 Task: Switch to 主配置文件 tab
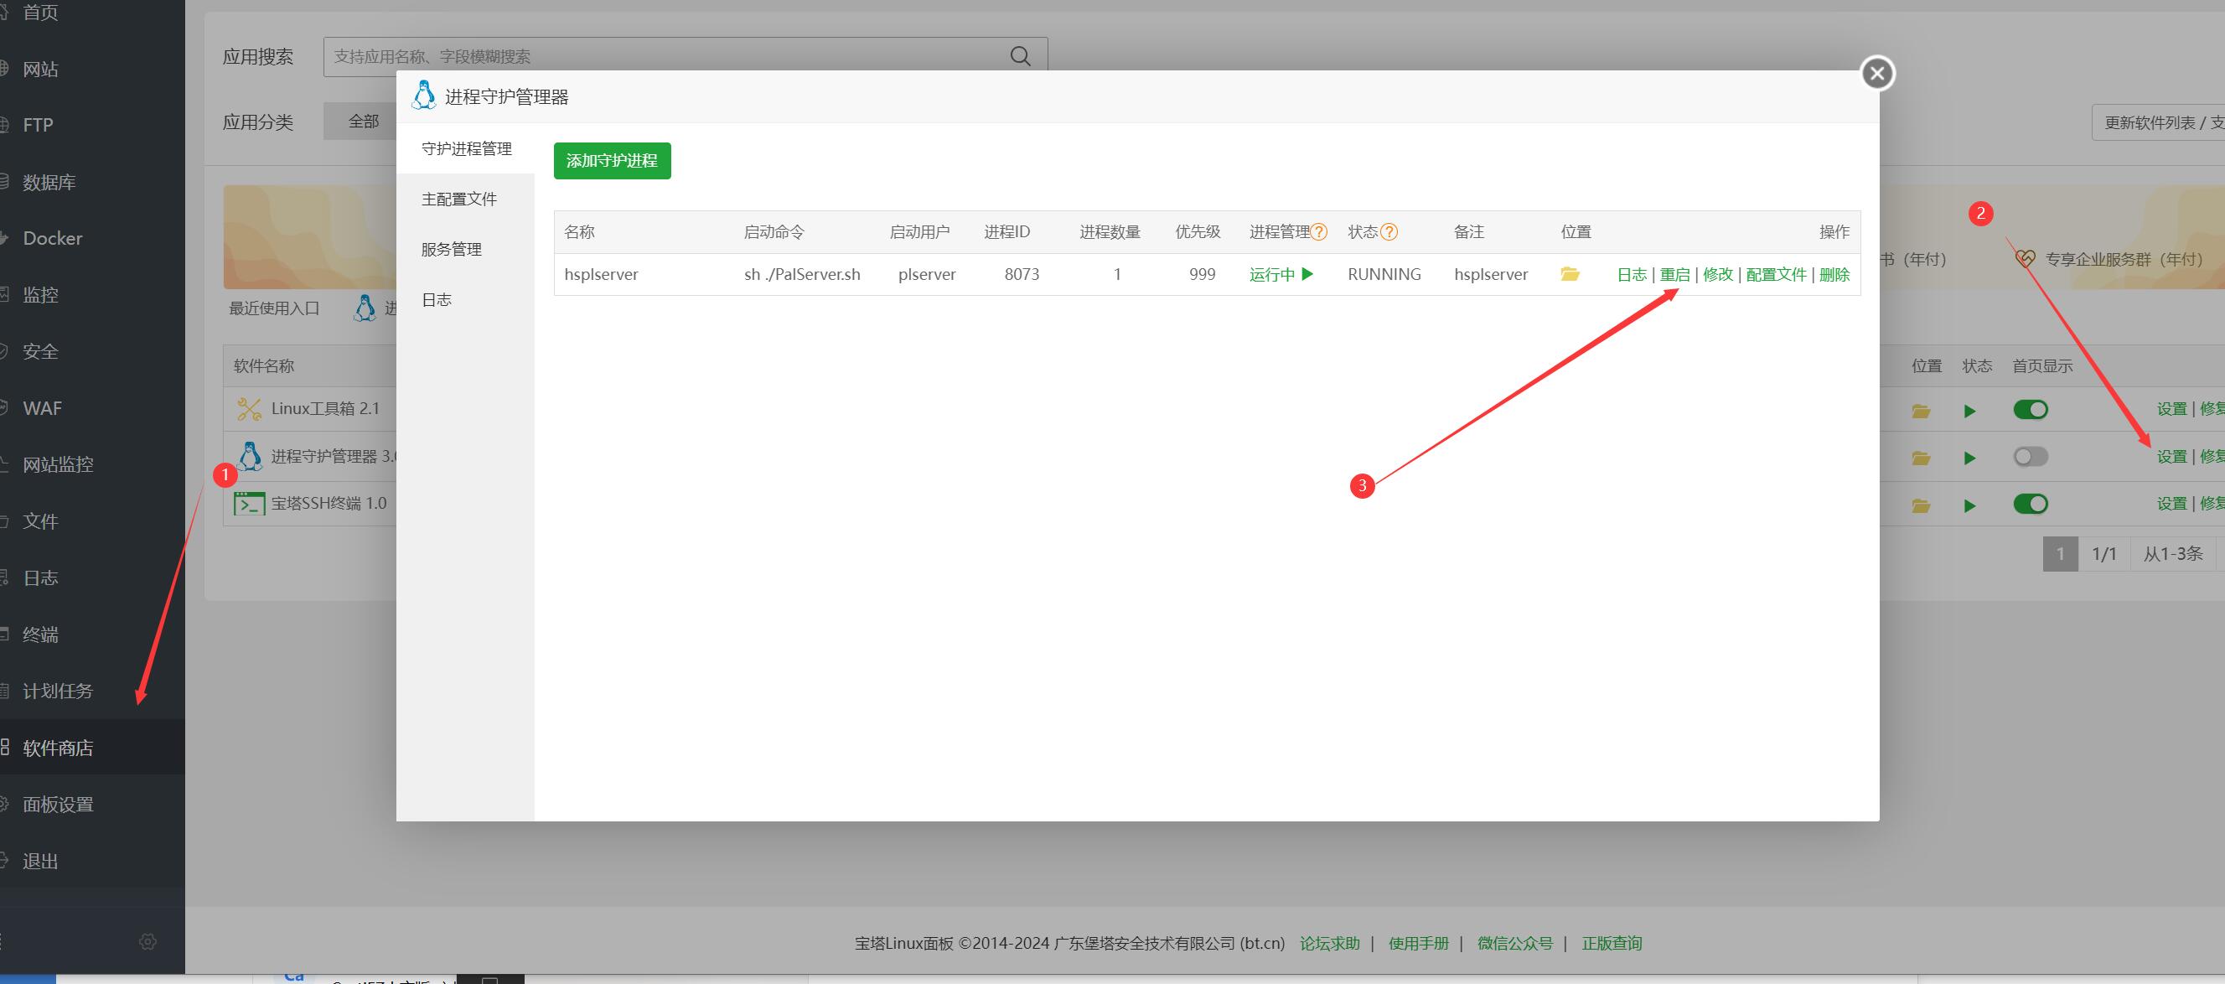pos(459,199)
